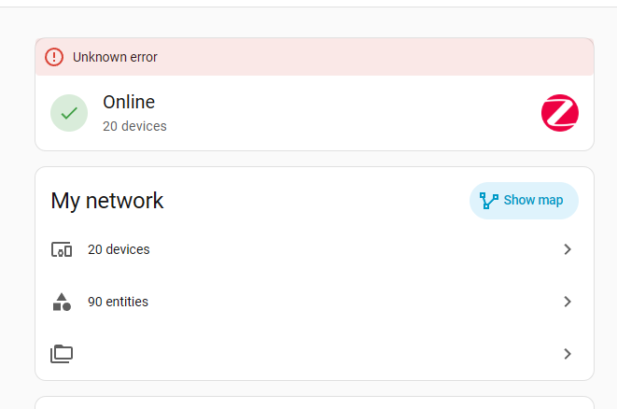Viewport: 617px width, 409px height.
Task: Click the empty label area of the bottom row
Action: click(x=315, y=354)
